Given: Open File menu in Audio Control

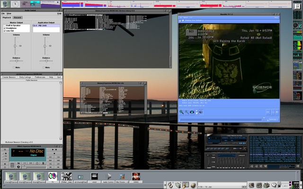Looking at the screenshot, I should [3, 14].
